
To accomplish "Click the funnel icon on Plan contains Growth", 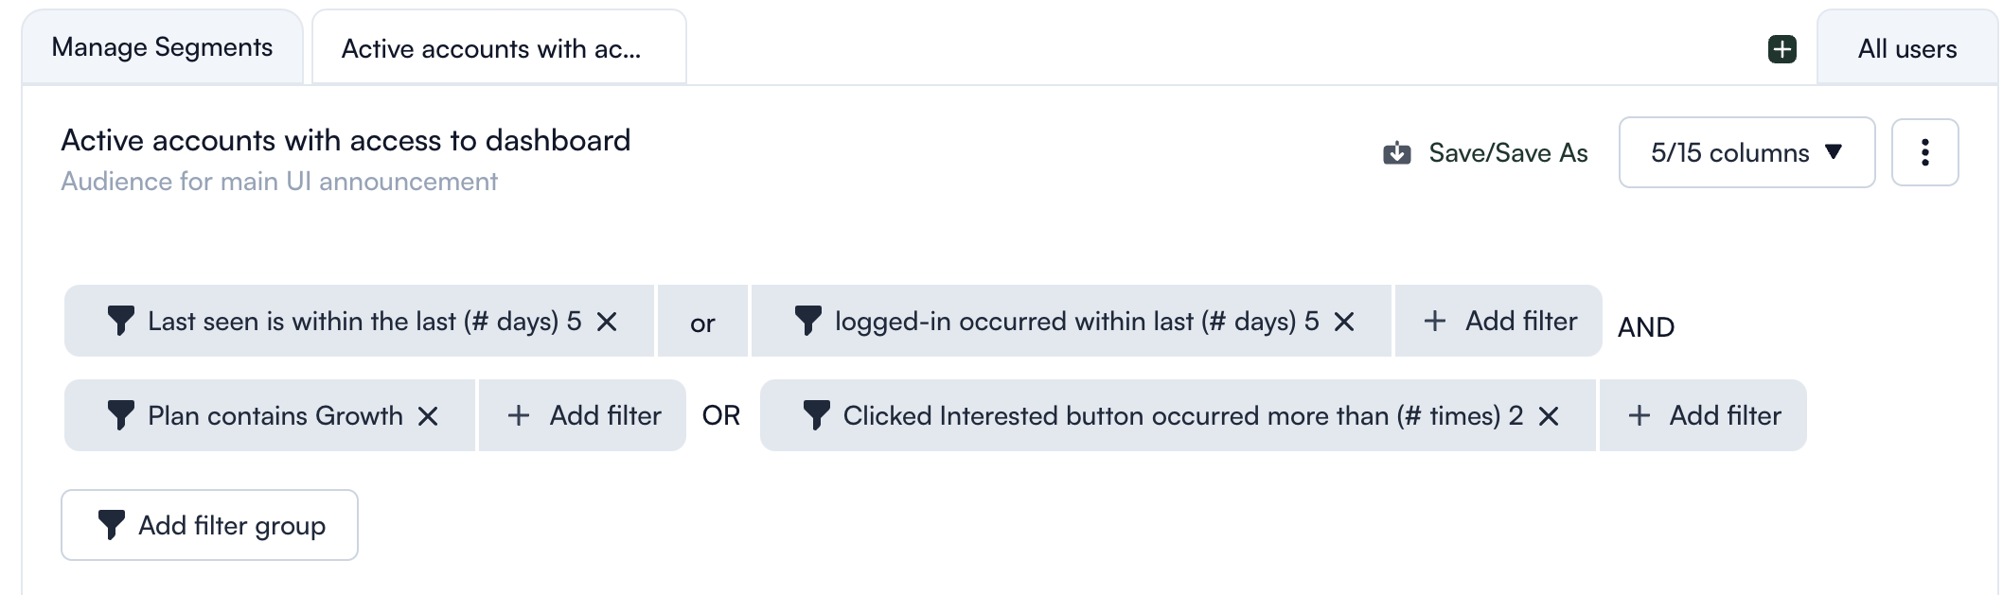I will click(x=120, y=415).
